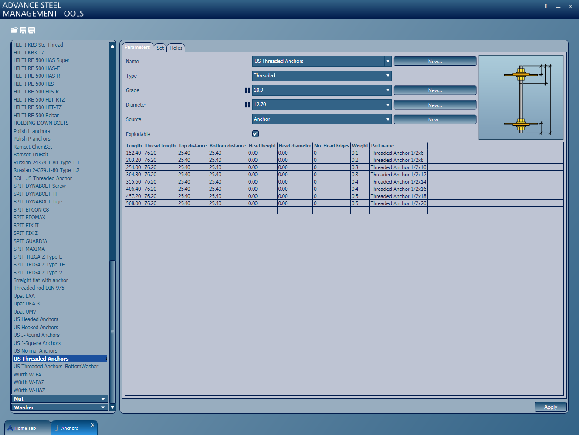Open the grid icon beside the Diameter field
The height and width of the screenshot is (435, 579).
247,105
